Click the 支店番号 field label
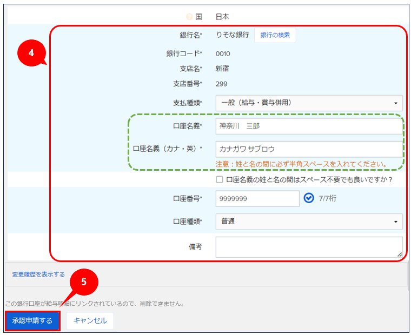 [188, 84]
